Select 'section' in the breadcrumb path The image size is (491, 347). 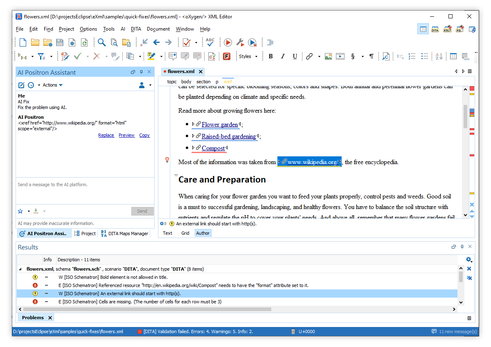click(203, 82)
